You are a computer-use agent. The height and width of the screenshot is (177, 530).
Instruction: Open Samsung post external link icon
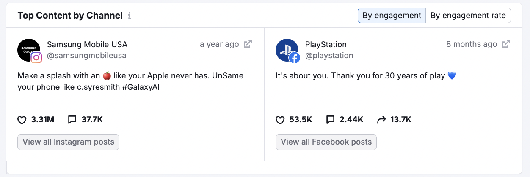[x=248, y=44]
